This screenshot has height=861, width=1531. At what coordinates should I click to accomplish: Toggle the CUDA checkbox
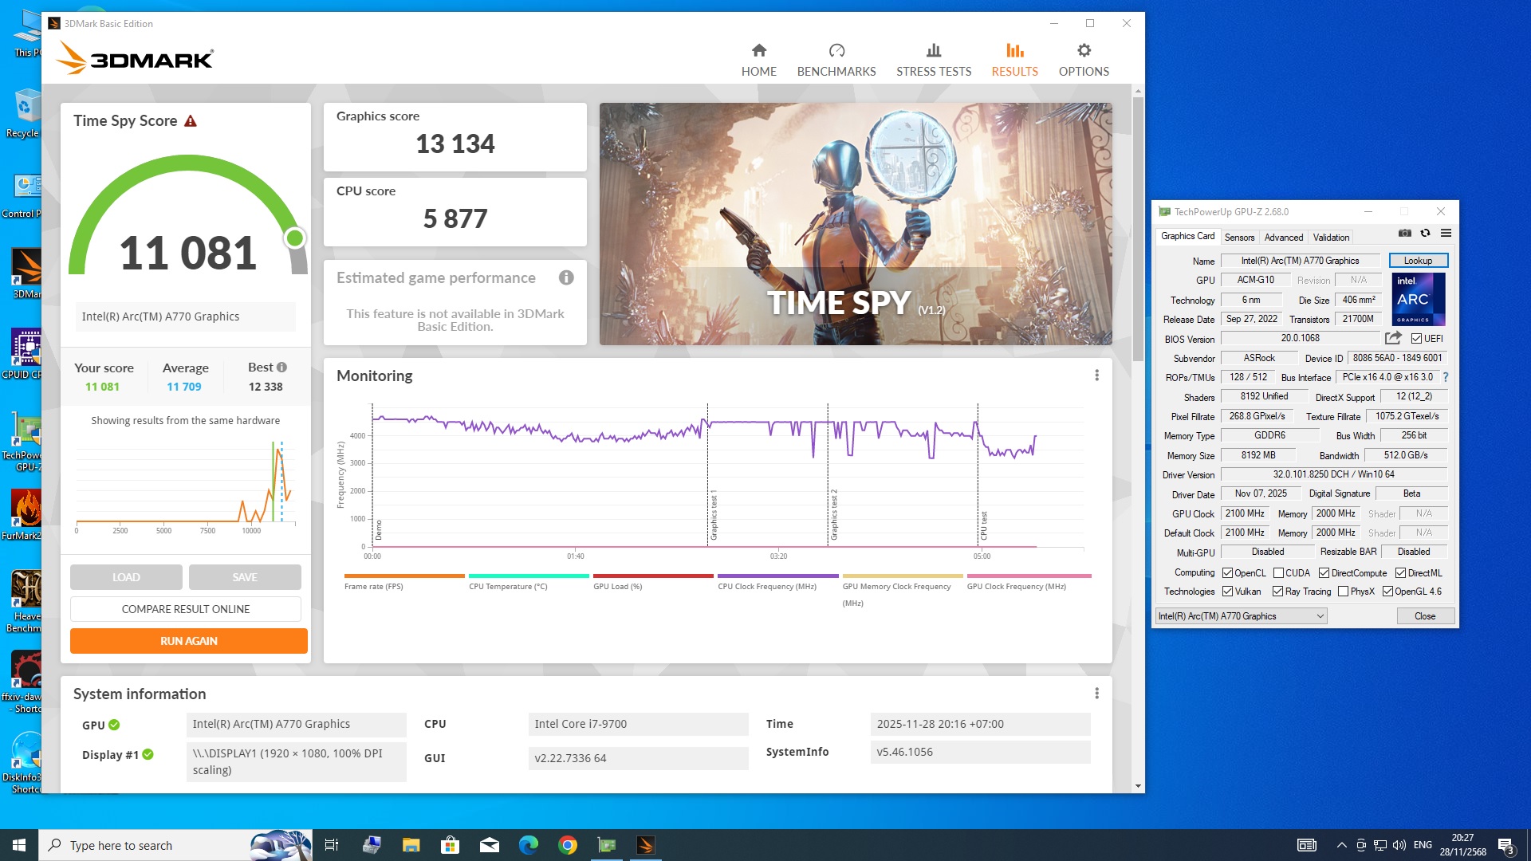pos(1278,573)
